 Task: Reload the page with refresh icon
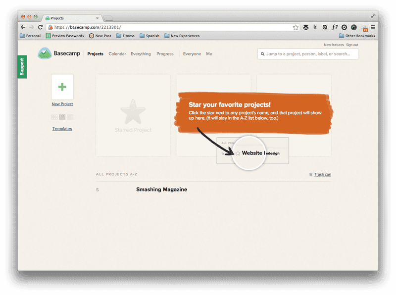coord(40,27)
